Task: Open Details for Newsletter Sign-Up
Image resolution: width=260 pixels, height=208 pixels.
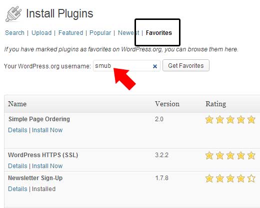Action: pyautogui.click(x=17, y=189)
